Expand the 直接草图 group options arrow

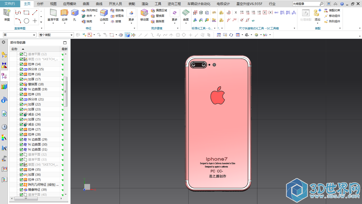click(41, 28)
